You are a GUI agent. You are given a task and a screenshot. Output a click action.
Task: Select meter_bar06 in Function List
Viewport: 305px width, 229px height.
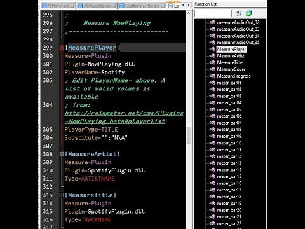click(229, 116)
